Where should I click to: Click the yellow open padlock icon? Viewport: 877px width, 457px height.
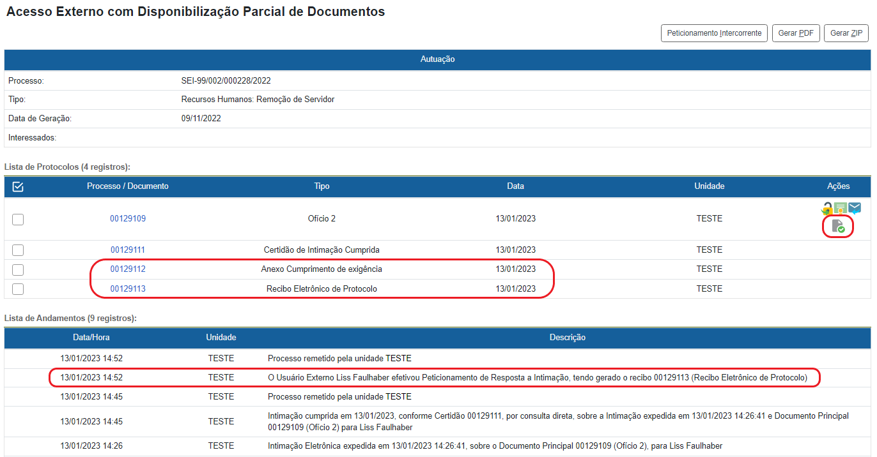pos(827,208)
